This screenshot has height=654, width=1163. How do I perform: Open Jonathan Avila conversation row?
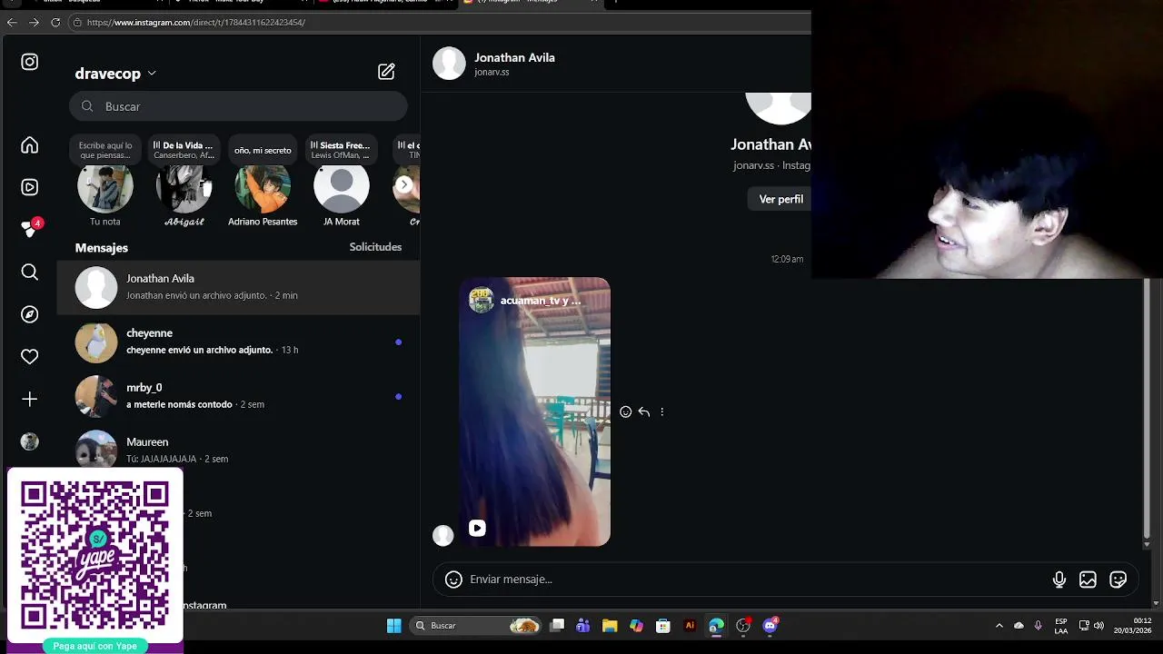click(x=238, y=287)
